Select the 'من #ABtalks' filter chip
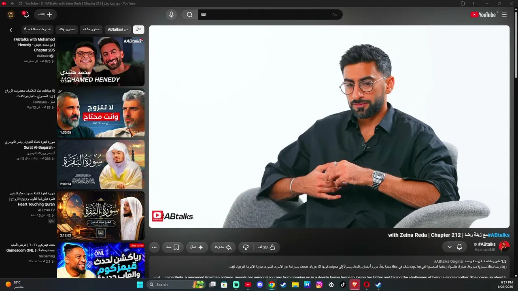 [x=118, y=30]
